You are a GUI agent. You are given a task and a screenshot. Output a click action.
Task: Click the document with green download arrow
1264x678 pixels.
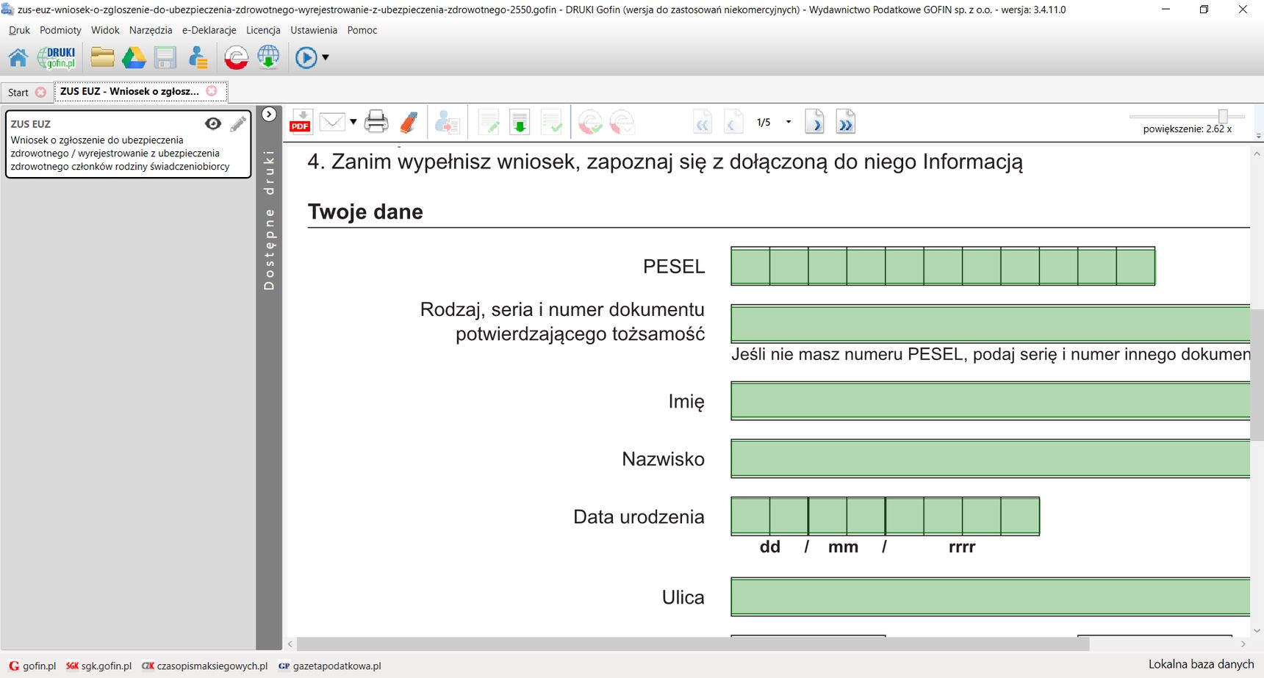520,122
